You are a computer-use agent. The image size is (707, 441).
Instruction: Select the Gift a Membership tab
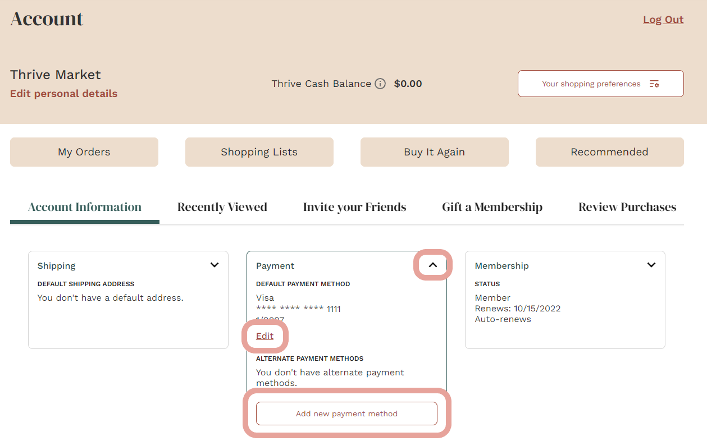coord(492,206)
